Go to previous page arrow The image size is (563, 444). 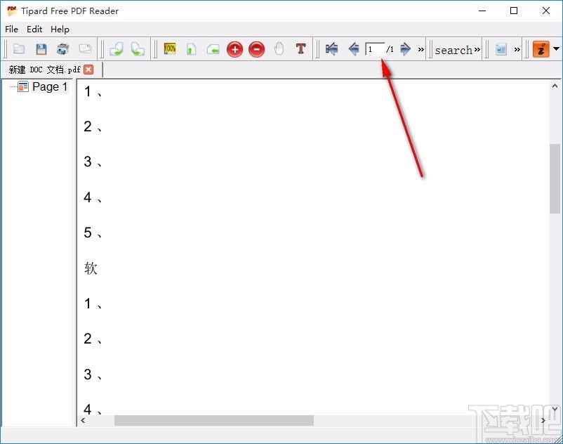coord(354,49)
